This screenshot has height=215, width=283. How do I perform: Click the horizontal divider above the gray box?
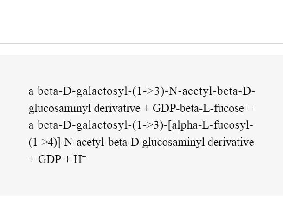tap(141, 43)
